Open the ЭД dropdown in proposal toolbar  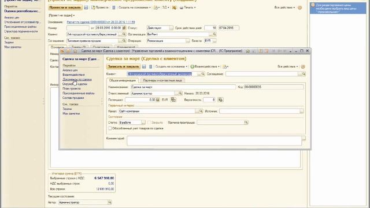point(166,8)
